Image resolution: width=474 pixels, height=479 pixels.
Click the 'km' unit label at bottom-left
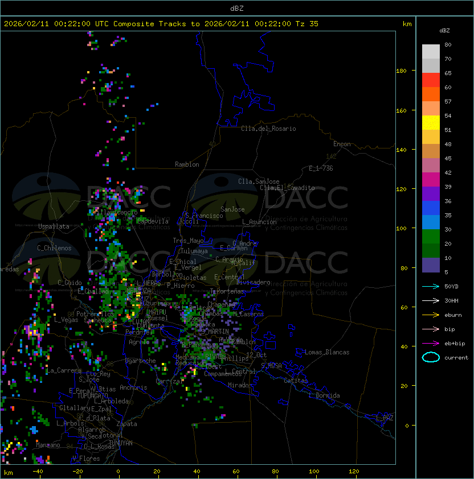click(9, 473)
